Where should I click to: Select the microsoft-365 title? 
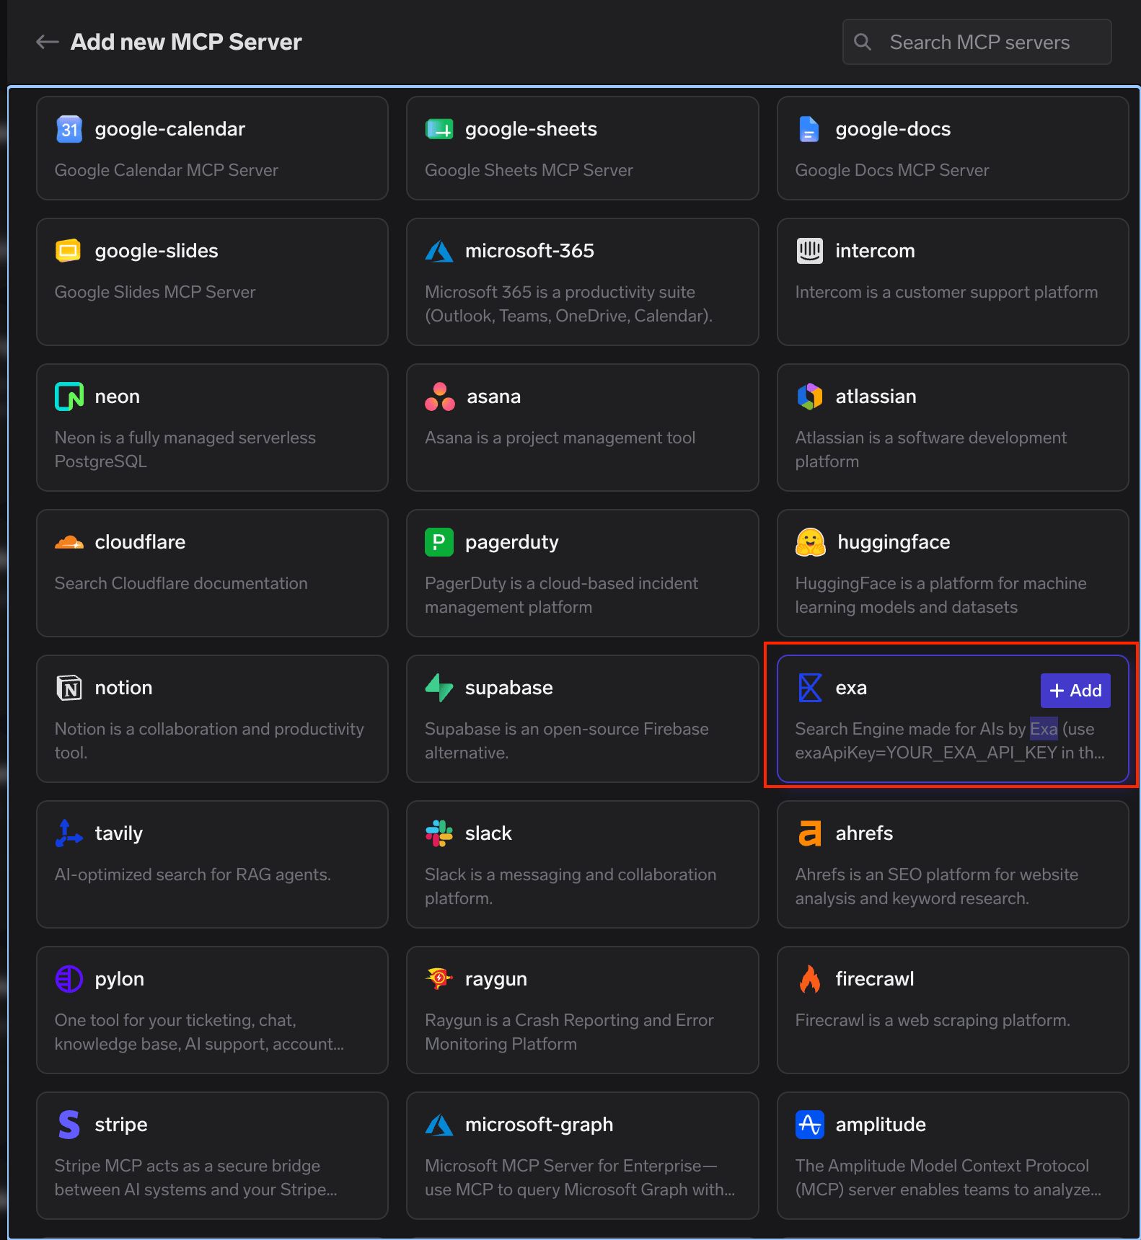[529, 251]
